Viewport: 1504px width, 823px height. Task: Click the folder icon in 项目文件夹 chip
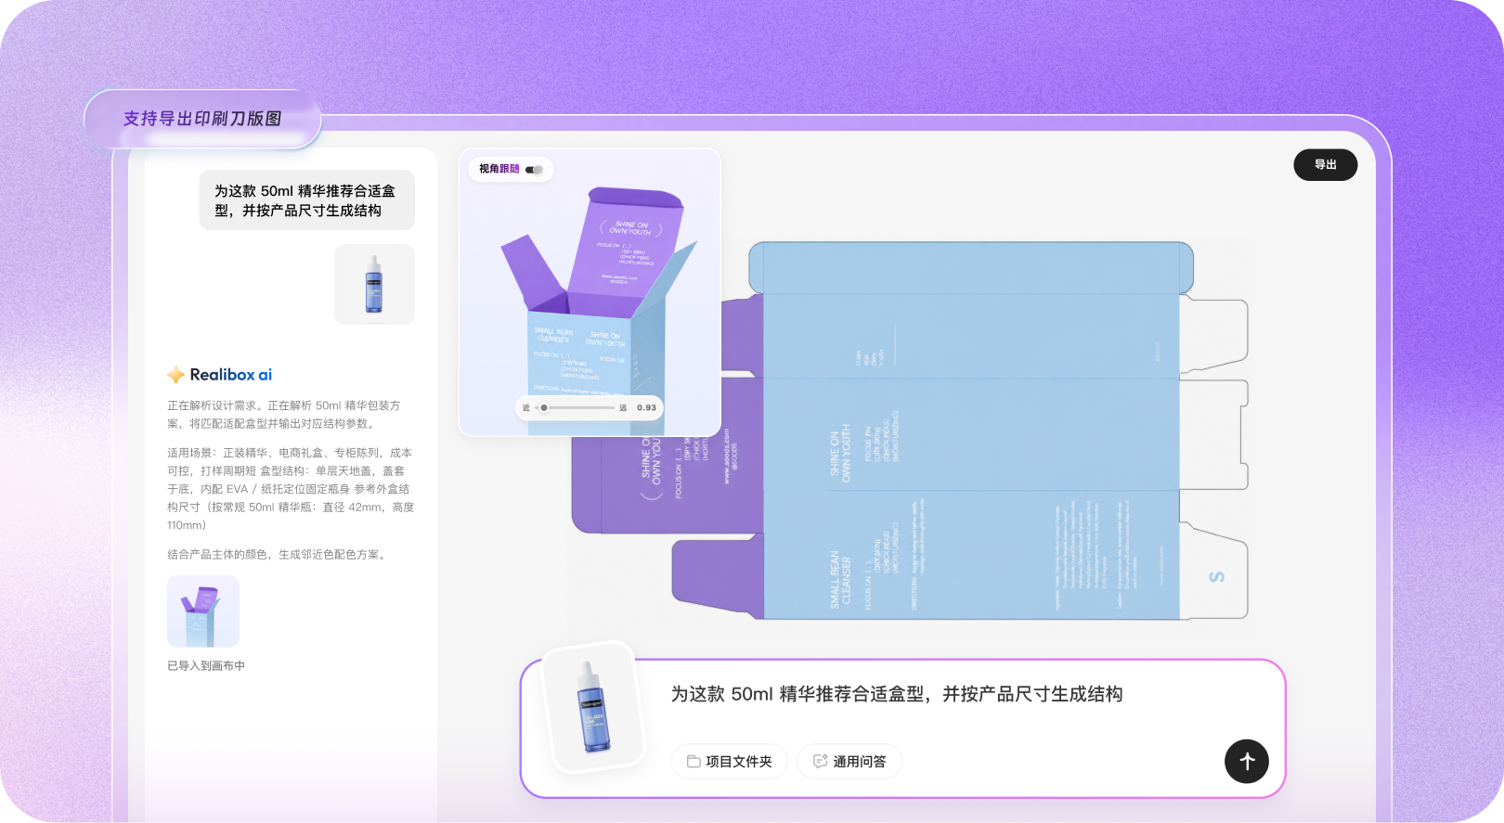coord(694,762)
